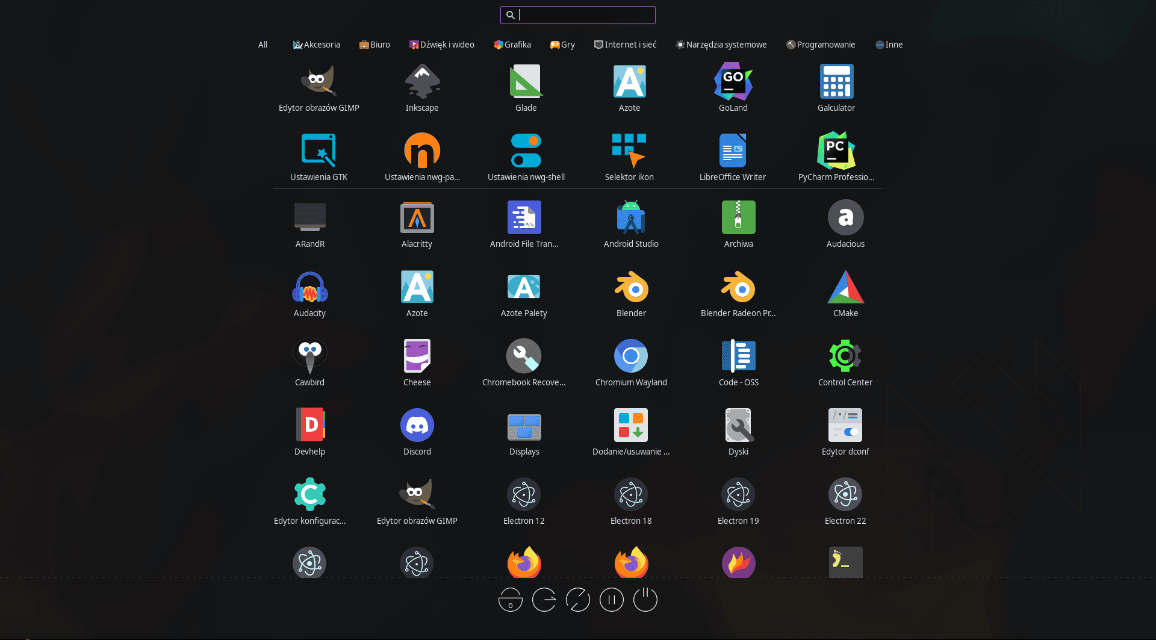Open Android File Transfer
Screen dimensions: 1156x640
tap(524, 224)
